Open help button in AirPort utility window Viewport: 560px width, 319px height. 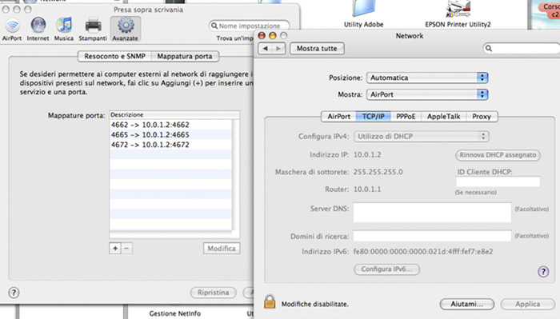[14, 293]
